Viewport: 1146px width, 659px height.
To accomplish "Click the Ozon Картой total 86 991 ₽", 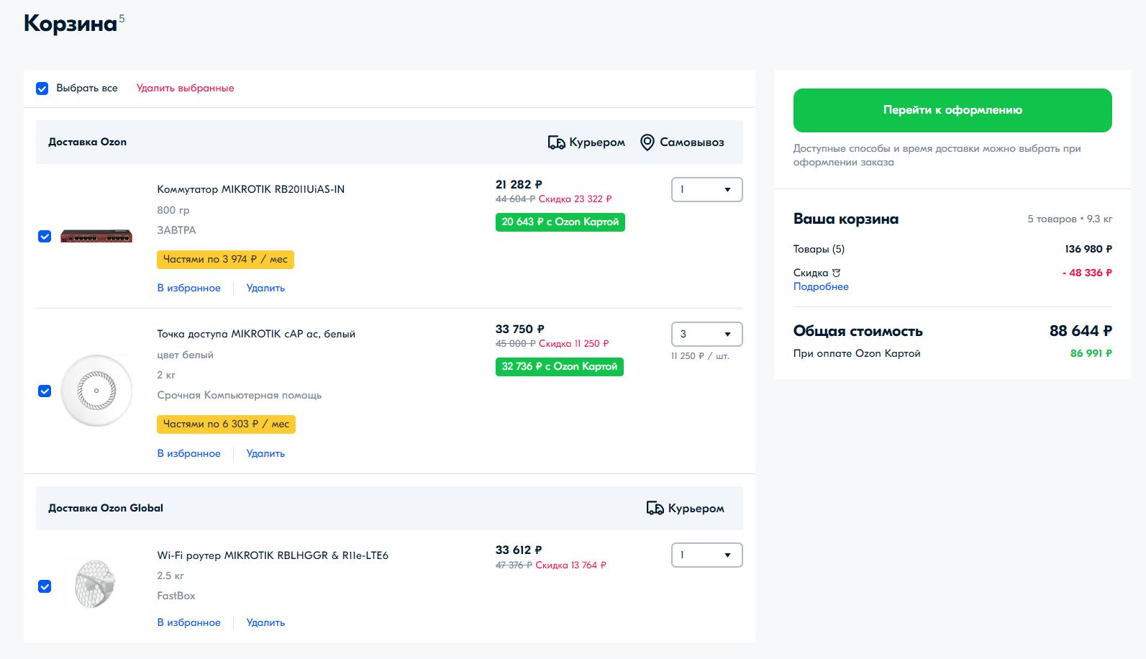I will pyautogui.click(x=1091, y=353).
